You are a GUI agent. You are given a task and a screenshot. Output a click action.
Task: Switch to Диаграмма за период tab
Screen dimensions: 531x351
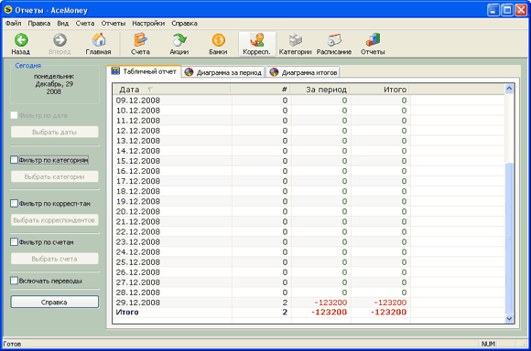tap(223, 72)
